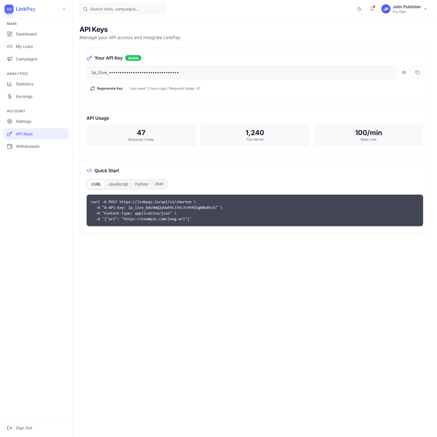Switch to the JavaScript tab
The width and height of the screenshot is (437, 437).
(x=118, y=184)
